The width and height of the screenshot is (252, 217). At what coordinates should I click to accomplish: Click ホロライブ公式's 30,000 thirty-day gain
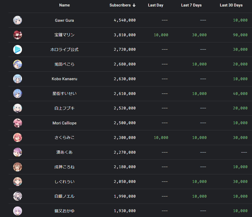tap(240, 50)
